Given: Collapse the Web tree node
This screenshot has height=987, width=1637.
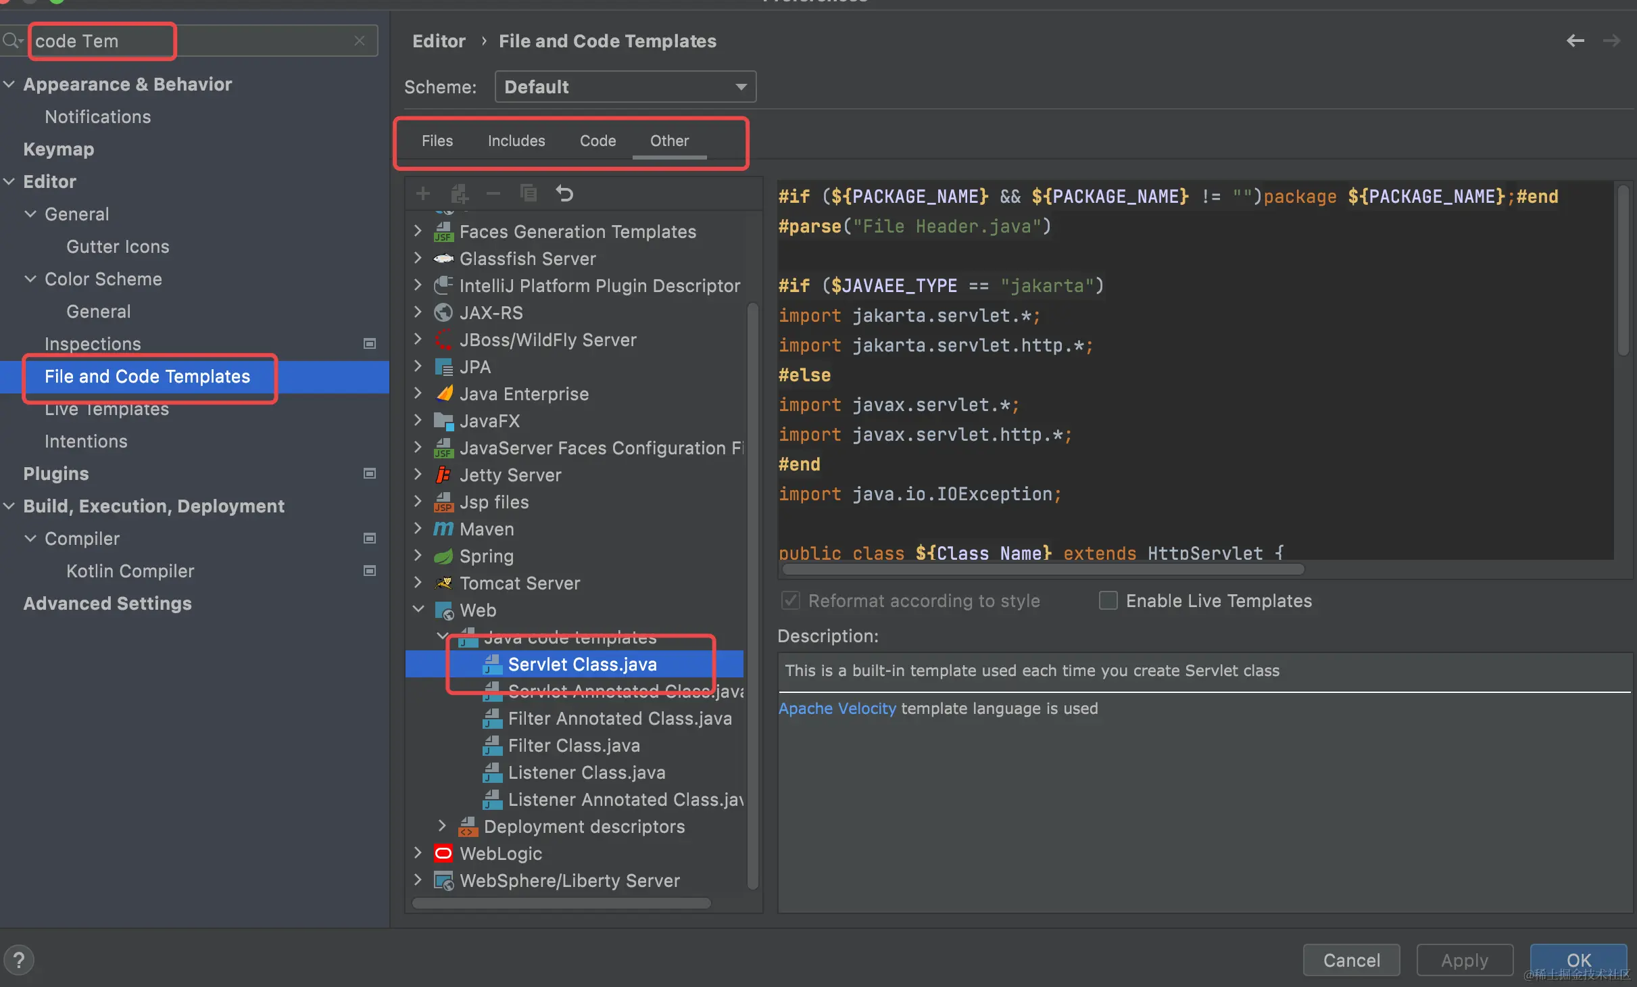Looking at the screenshot, I should [418, 610].
